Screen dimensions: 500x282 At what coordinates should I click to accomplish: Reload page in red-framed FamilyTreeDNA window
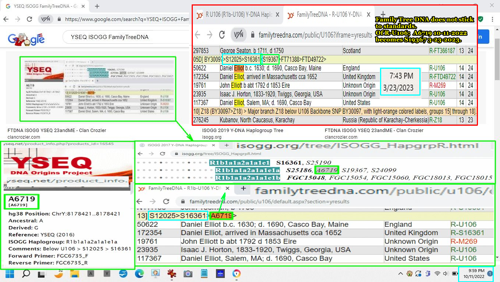[222, 35]
